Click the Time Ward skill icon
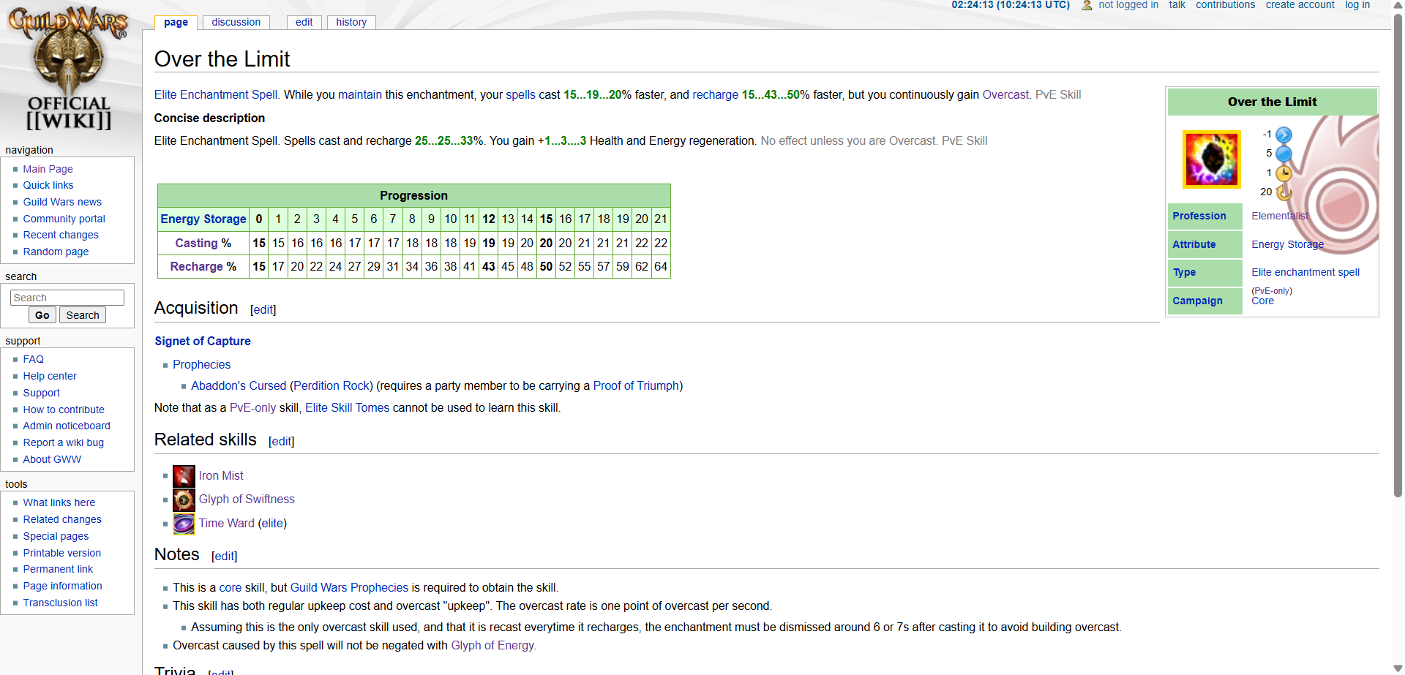The image size is (1405, 675). click(184, 524)
